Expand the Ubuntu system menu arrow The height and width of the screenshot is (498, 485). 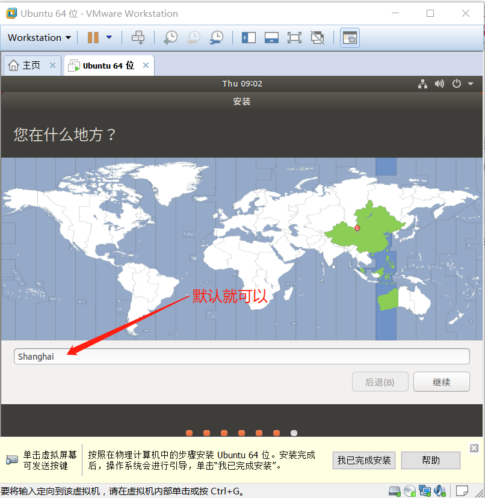tap(471, 84)
